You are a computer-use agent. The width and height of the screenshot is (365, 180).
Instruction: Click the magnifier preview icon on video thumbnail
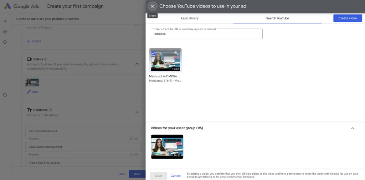click(176, 53)
